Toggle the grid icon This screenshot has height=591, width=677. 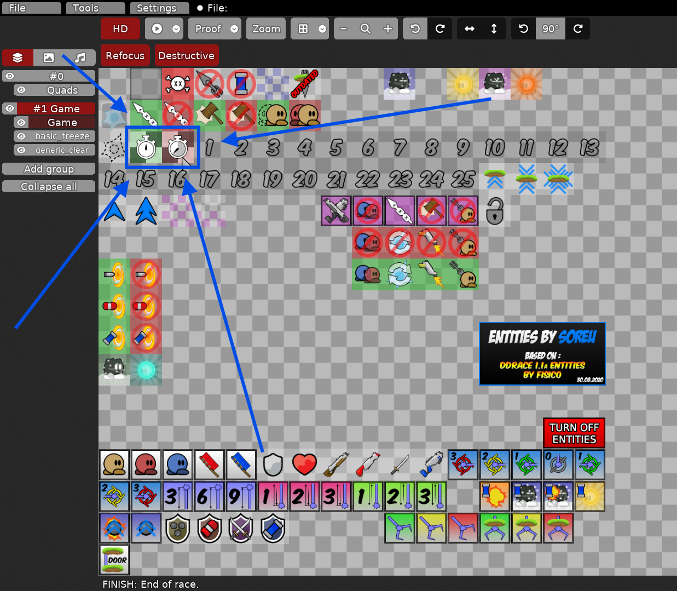(303, 28)
